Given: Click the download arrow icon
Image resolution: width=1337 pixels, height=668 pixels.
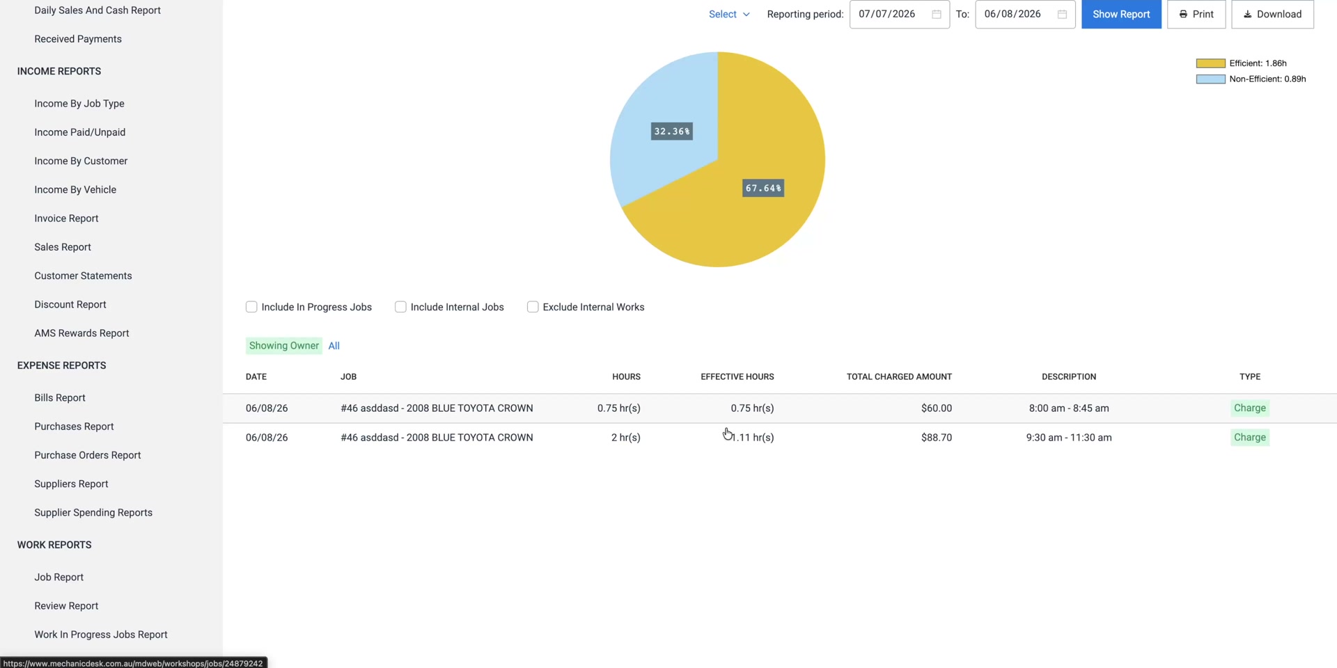Looking at the screenshot, I should (x=1247, y=14).
